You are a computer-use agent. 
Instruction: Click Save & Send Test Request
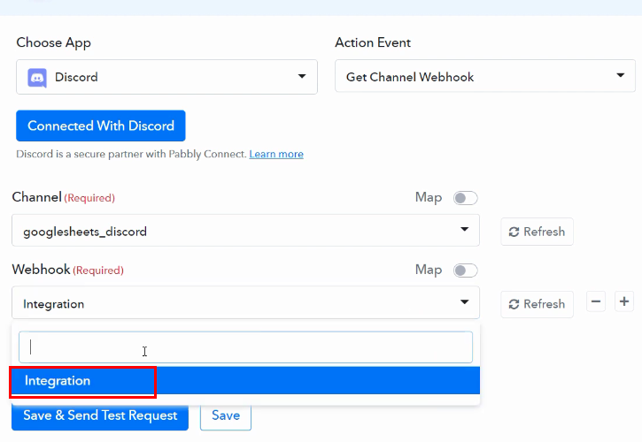tap(100, 416)
